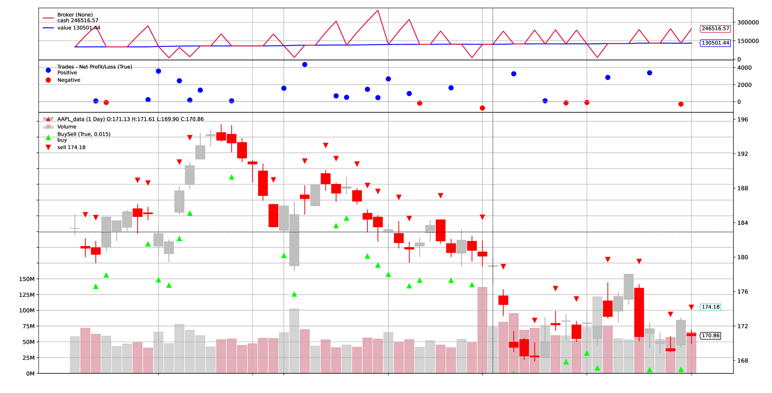Select the 170.86 closing price tag
772x393 pixels.
(710, 335)
